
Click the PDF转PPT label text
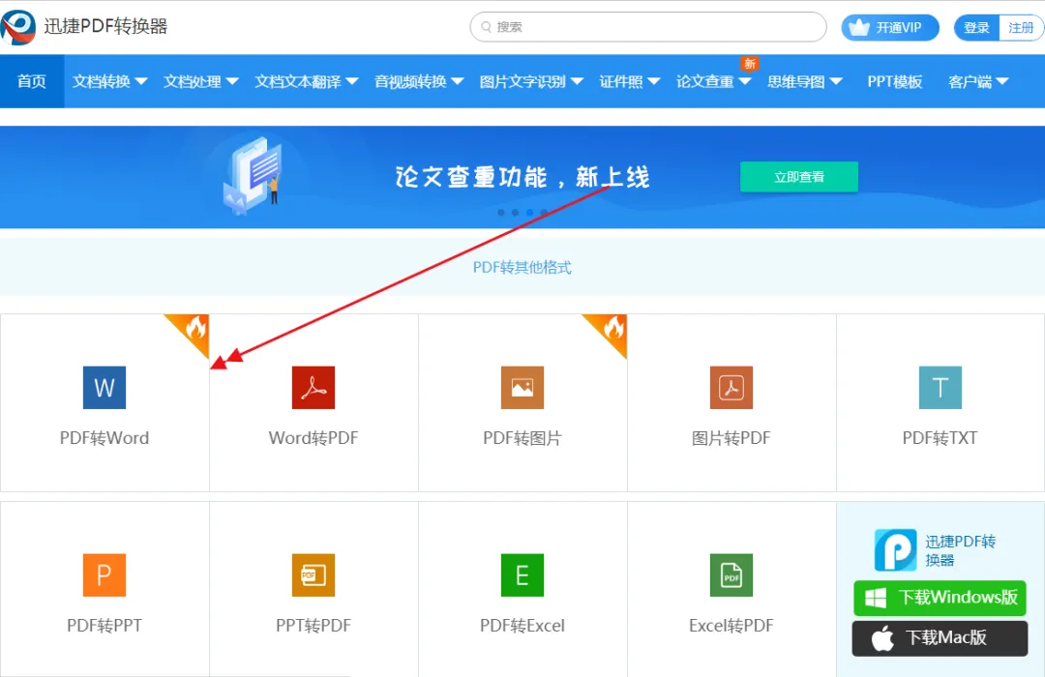click(104, 626)
